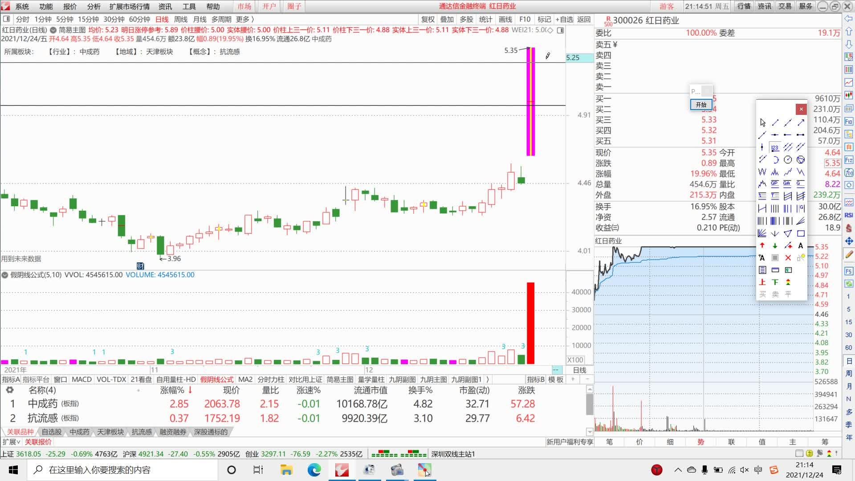Choose the rectangle drawing tool
This screenshot has height=481, width=855.
tap(801, 233)
